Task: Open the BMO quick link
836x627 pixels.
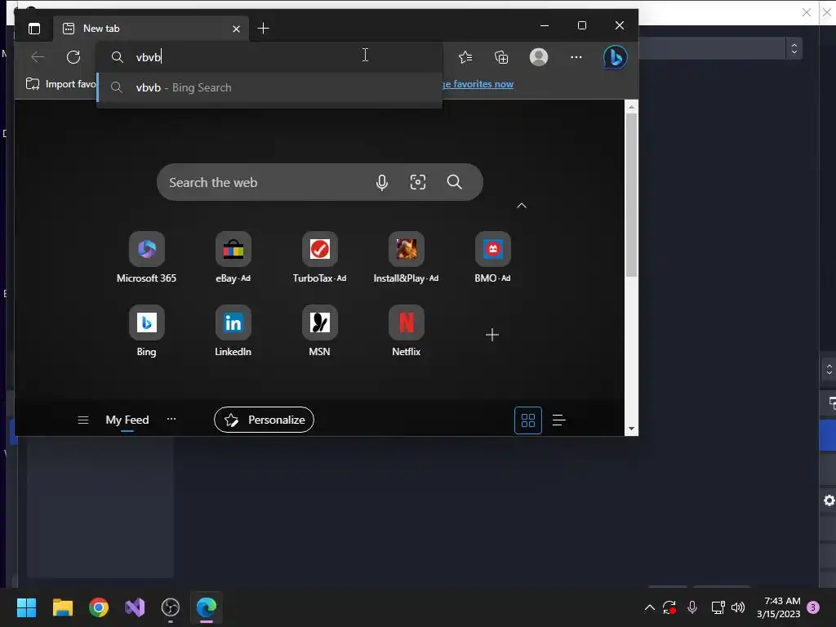Action: (x=492, y=257)
